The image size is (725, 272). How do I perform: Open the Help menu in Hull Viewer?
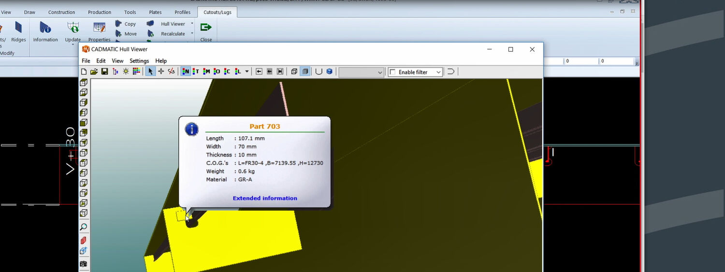(x=161, y=61)
